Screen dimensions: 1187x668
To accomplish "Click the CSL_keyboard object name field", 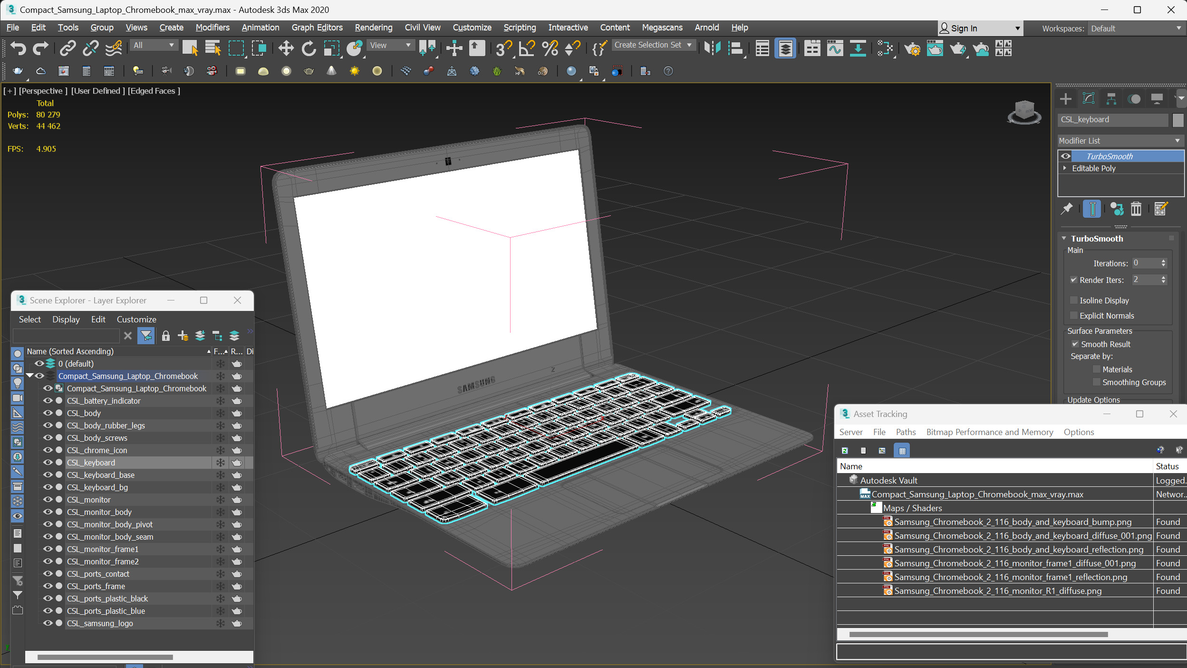I will (x=1113, y=120).
